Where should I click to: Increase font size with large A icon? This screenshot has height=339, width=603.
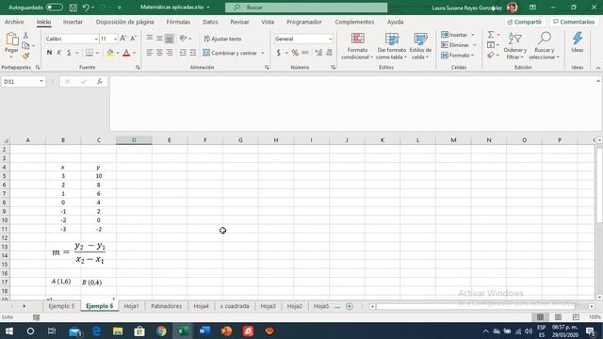pyautogui.click(x=123, y=39)
